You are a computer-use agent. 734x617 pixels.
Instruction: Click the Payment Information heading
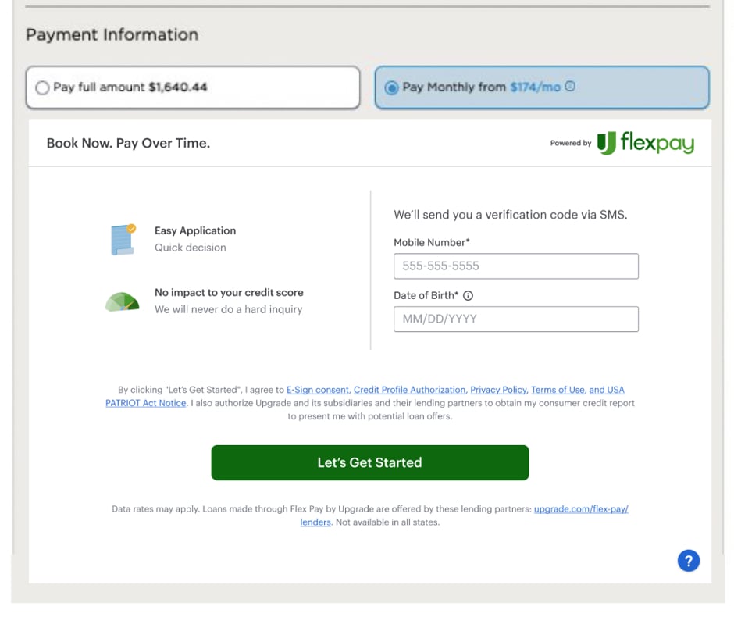[x=112, y=34]
